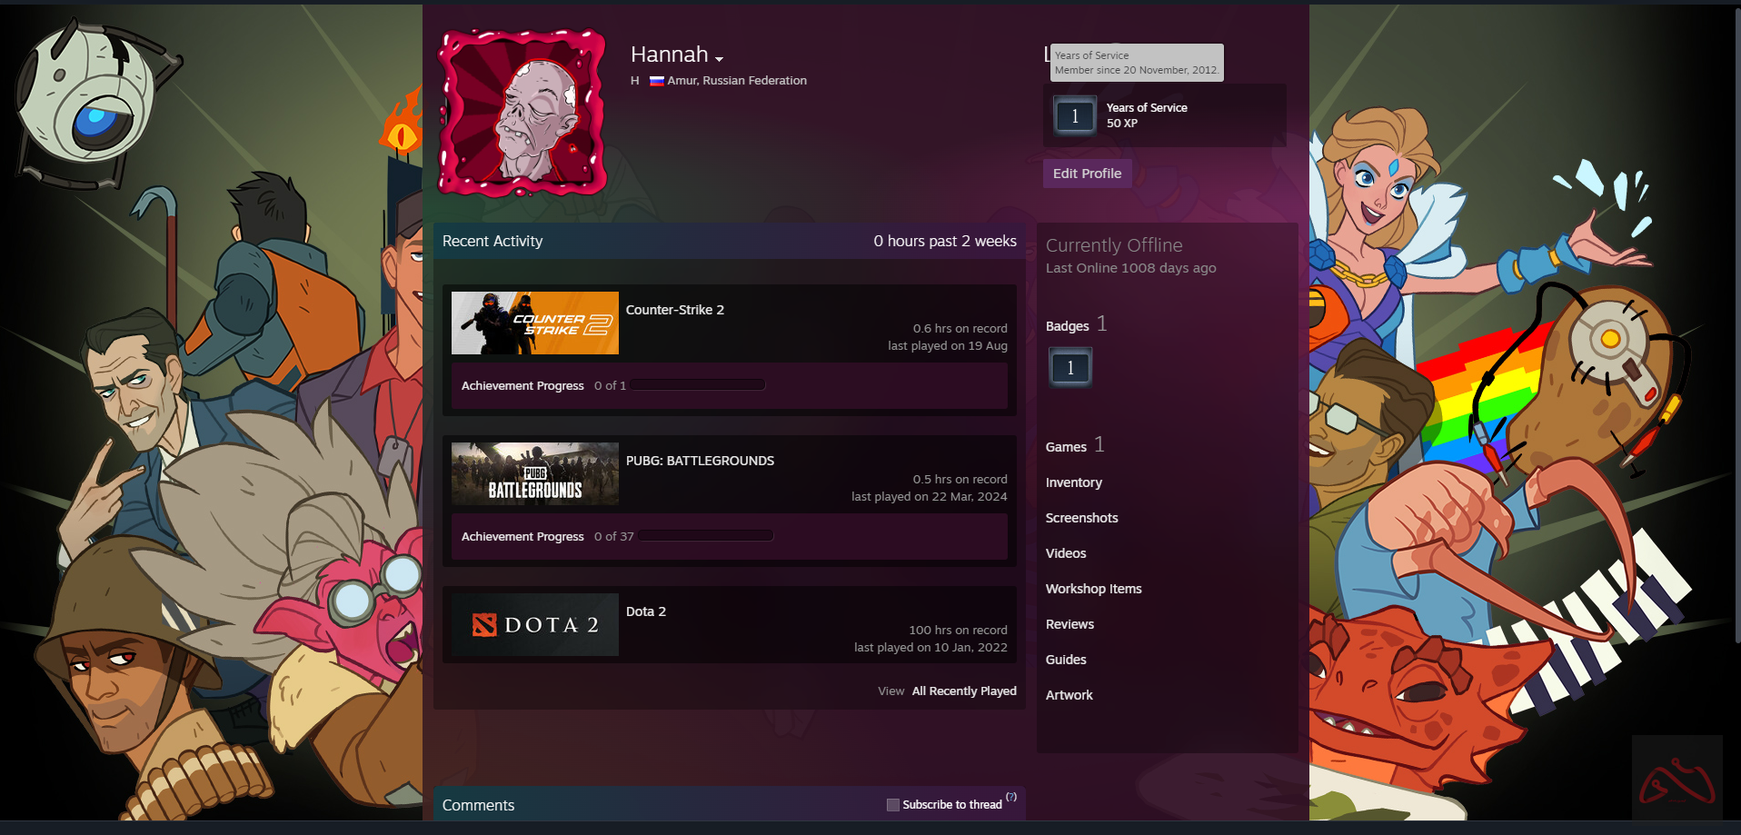Open the Inventory link
The height and width of the screenshot is (835, 1741).
pyautogui.click(x=1073, y=482)
